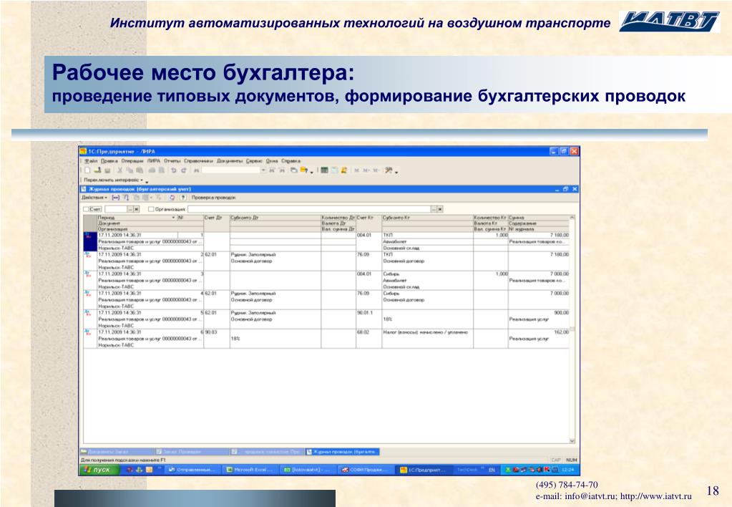The width and height of the screenshot is (732, 507).
Task: Click the Redo arrow toolbar icon
Action: 184,170
